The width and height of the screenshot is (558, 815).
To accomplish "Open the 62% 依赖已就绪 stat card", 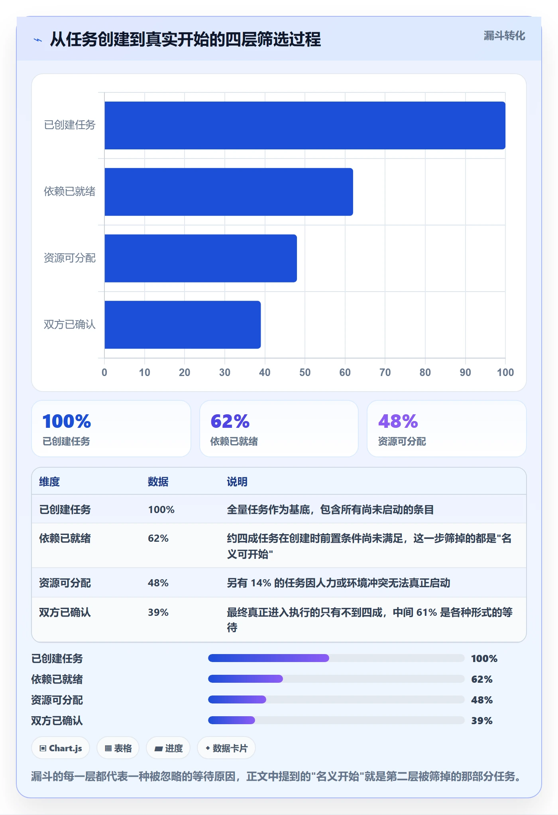I will pos(279,429).
